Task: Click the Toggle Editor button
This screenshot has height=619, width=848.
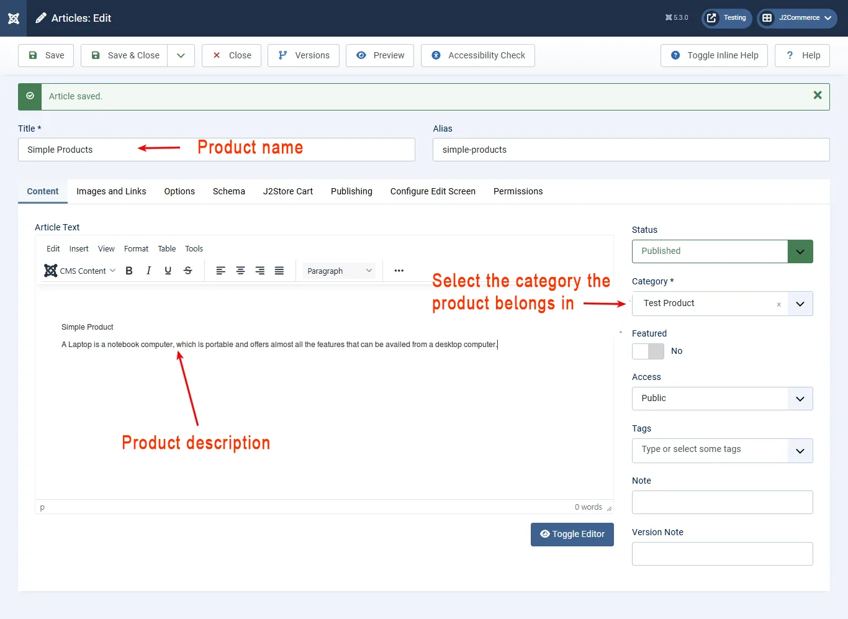Action: click(572, 535)
